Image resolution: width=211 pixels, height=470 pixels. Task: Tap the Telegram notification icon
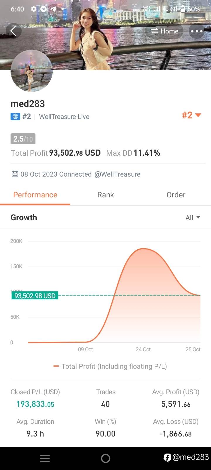[x=44, y=9]
